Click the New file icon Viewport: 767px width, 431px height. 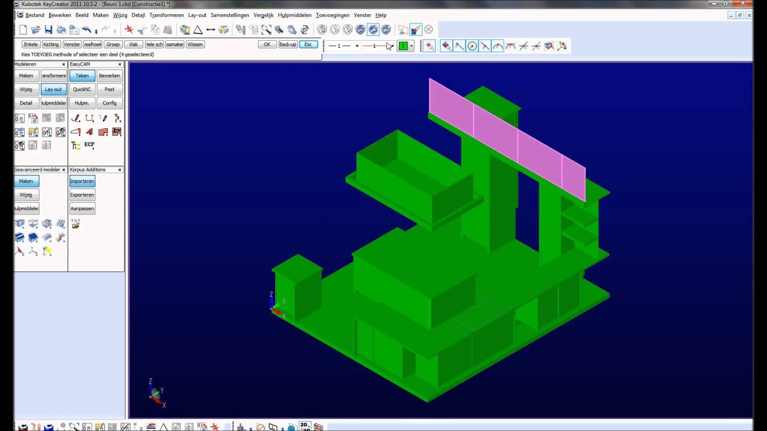pos(23,30)
